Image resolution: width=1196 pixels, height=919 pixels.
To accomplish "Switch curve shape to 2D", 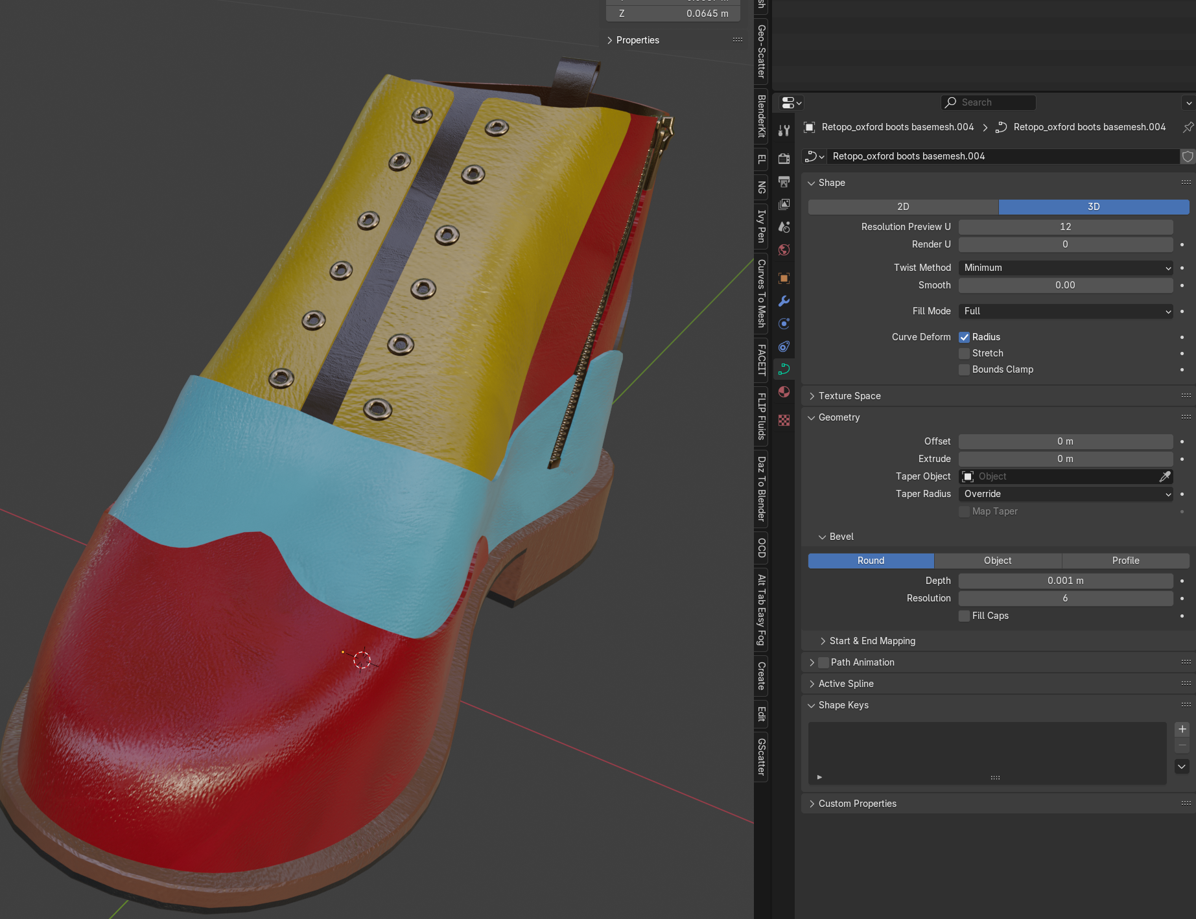I will pyautogui.click(x=902, y=207).
